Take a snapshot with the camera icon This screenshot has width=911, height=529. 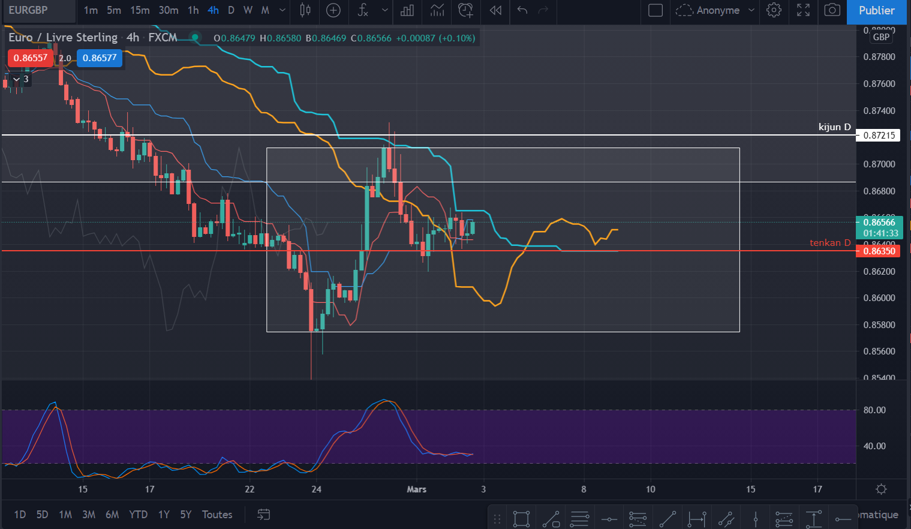tap(832, 10)
